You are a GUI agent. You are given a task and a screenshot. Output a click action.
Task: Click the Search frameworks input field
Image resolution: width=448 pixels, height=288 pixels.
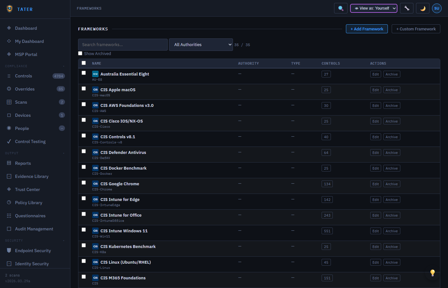point(123,44)
